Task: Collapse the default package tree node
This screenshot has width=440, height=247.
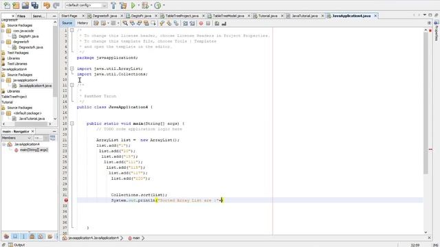Action: (x=3, y=113)
